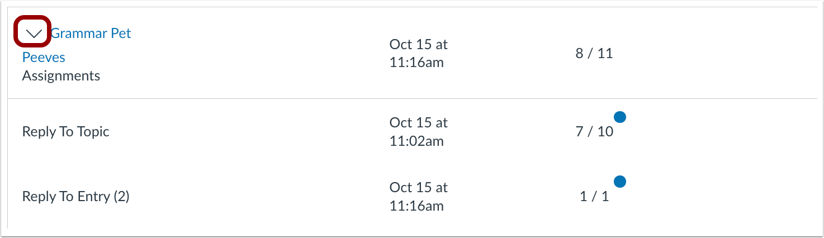Open the Grammar Pet Peeves assignment link
Screen dimensions: 824x238
click(77, 45)
